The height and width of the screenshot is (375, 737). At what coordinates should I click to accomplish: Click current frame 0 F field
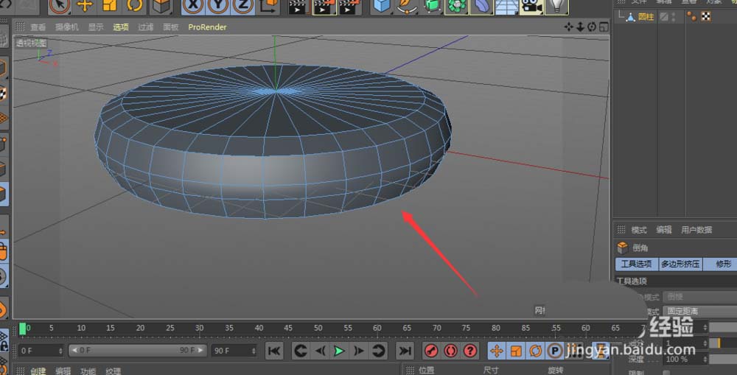pyautogui.click(x=41, y=351)
